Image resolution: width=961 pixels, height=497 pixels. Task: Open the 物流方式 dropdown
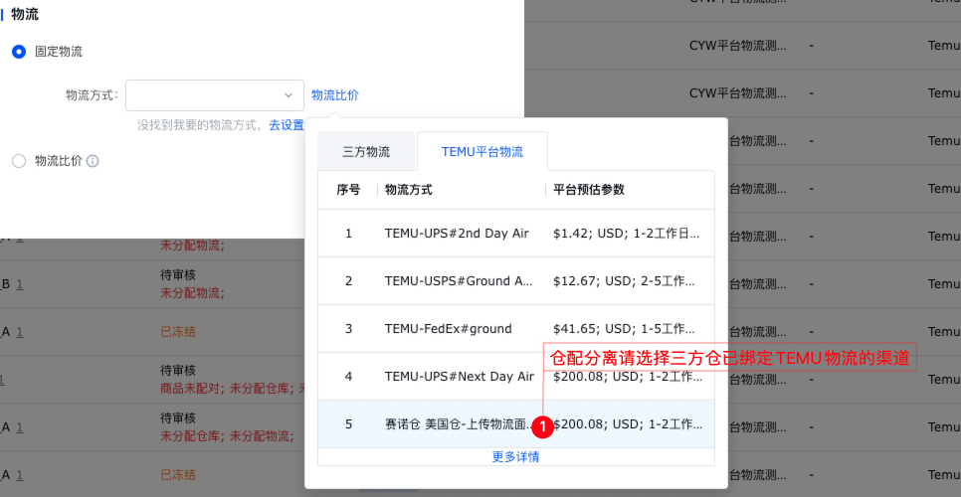(x=215, y=94)
